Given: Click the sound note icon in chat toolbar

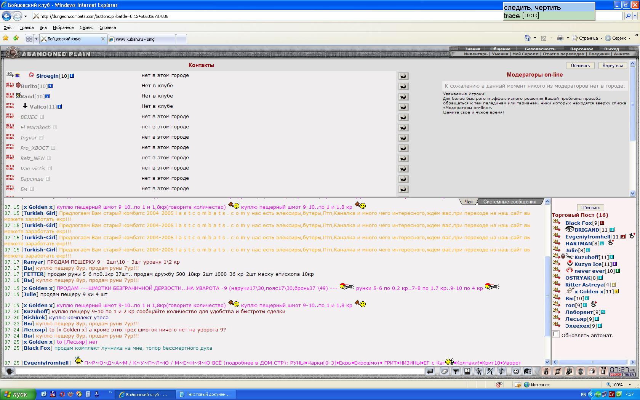Looking at the screenshot, I should pyautogui.click(x=501, y=371).
